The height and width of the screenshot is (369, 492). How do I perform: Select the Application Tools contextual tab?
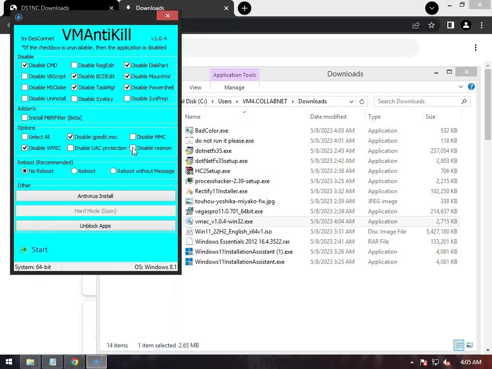coord(234,75)
